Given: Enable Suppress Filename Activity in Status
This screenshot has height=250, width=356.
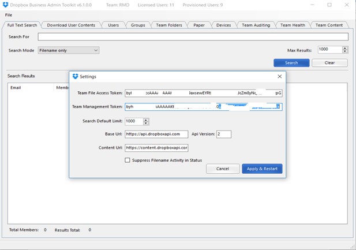Looking at the screenshot, I should 128,161.
